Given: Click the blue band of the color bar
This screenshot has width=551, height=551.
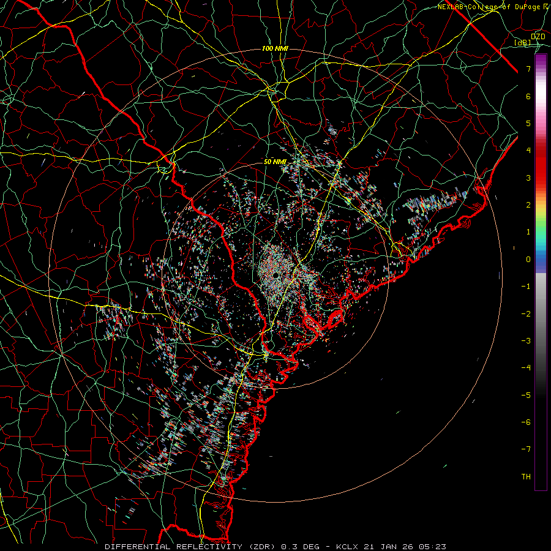Looking at the screenshot, I should (x=541, y=262).
